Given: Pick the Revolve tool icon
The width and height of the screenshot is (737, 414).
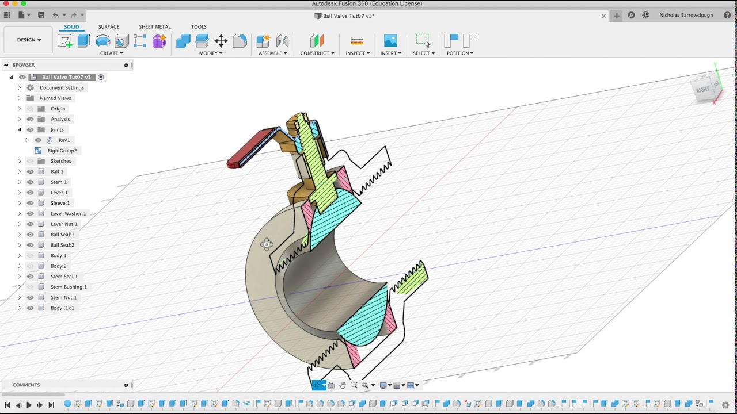Looking at the screenshot, I should tap(103, 41).
